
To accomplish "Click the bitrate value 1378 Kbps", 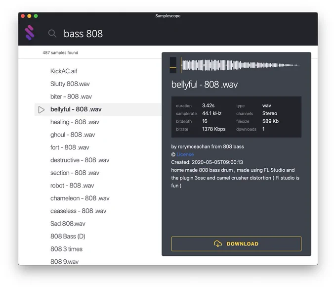I will [213, 129].
